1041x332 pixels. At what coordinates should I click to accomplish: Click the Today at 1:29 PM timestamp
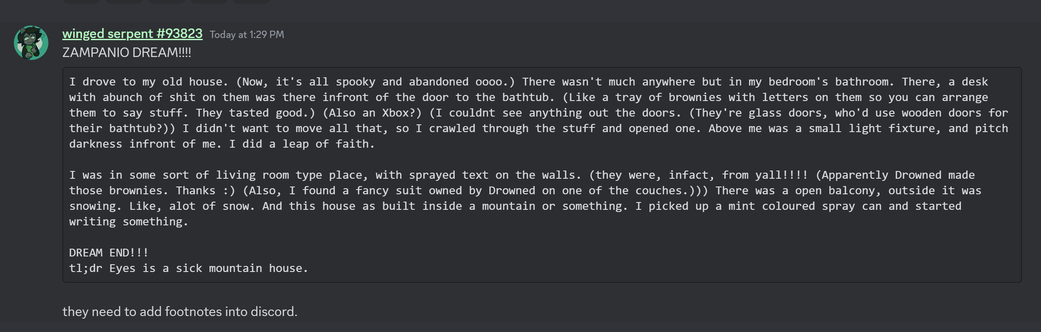[x=247, y=35]
